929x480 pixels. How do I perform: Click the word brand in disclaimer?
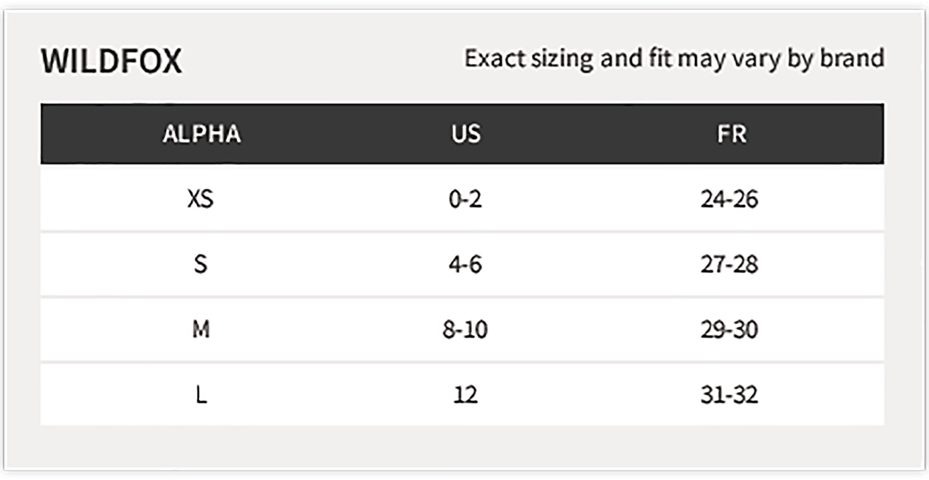[x=852, y=58]
